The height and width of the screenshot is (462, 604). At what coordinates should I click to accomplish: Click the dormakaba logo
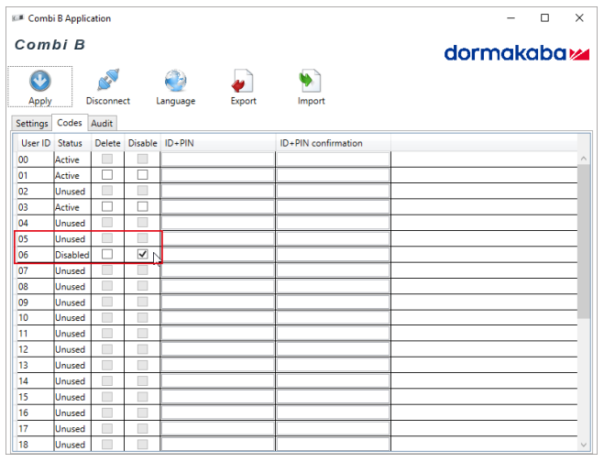click(x=516, y=53)
